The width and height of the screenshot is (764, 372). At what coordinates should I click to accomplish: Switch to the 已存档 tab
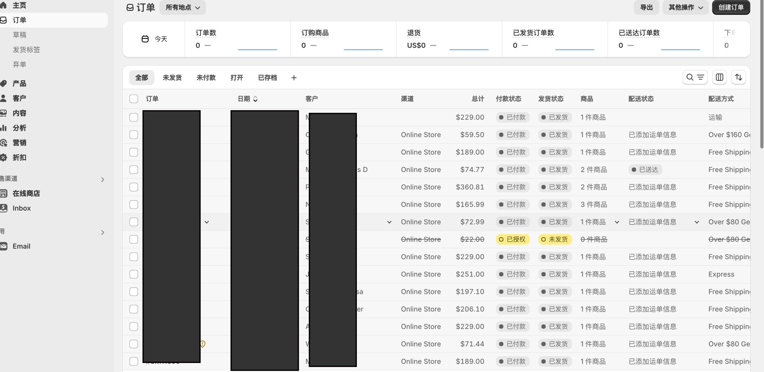(267, 78)
